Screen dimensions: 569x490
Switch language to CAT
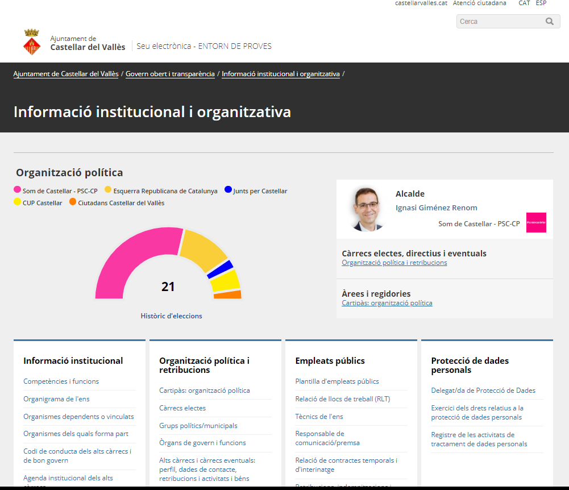pyautogui.click(x=524, y=3)
